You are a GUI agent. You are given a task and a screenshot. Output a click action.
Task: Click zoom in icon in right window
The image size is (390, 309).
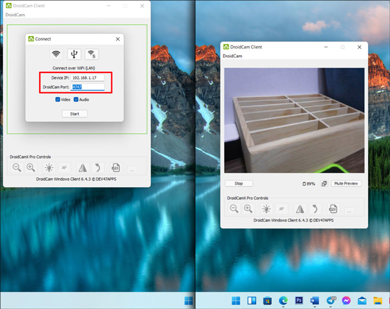(248, 209)
